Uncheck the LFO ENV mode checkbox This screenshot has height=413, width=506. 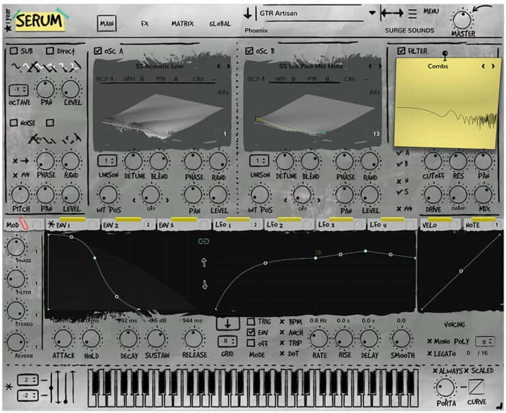(251, 333)
